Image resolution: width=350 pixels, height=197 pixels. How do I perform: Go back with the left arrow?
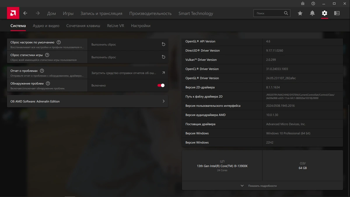[x=25, y=13]
